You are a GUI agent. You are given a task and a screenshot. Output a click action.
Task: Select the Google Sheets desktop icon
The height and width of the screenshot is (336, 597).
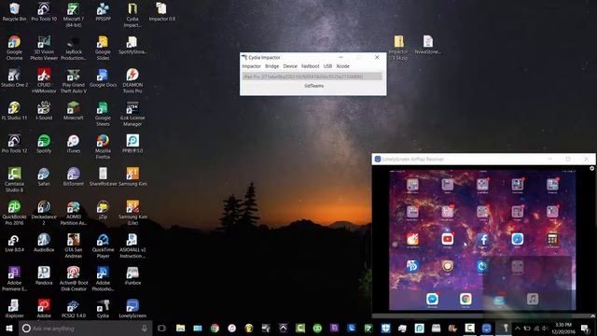coord(103,114)
